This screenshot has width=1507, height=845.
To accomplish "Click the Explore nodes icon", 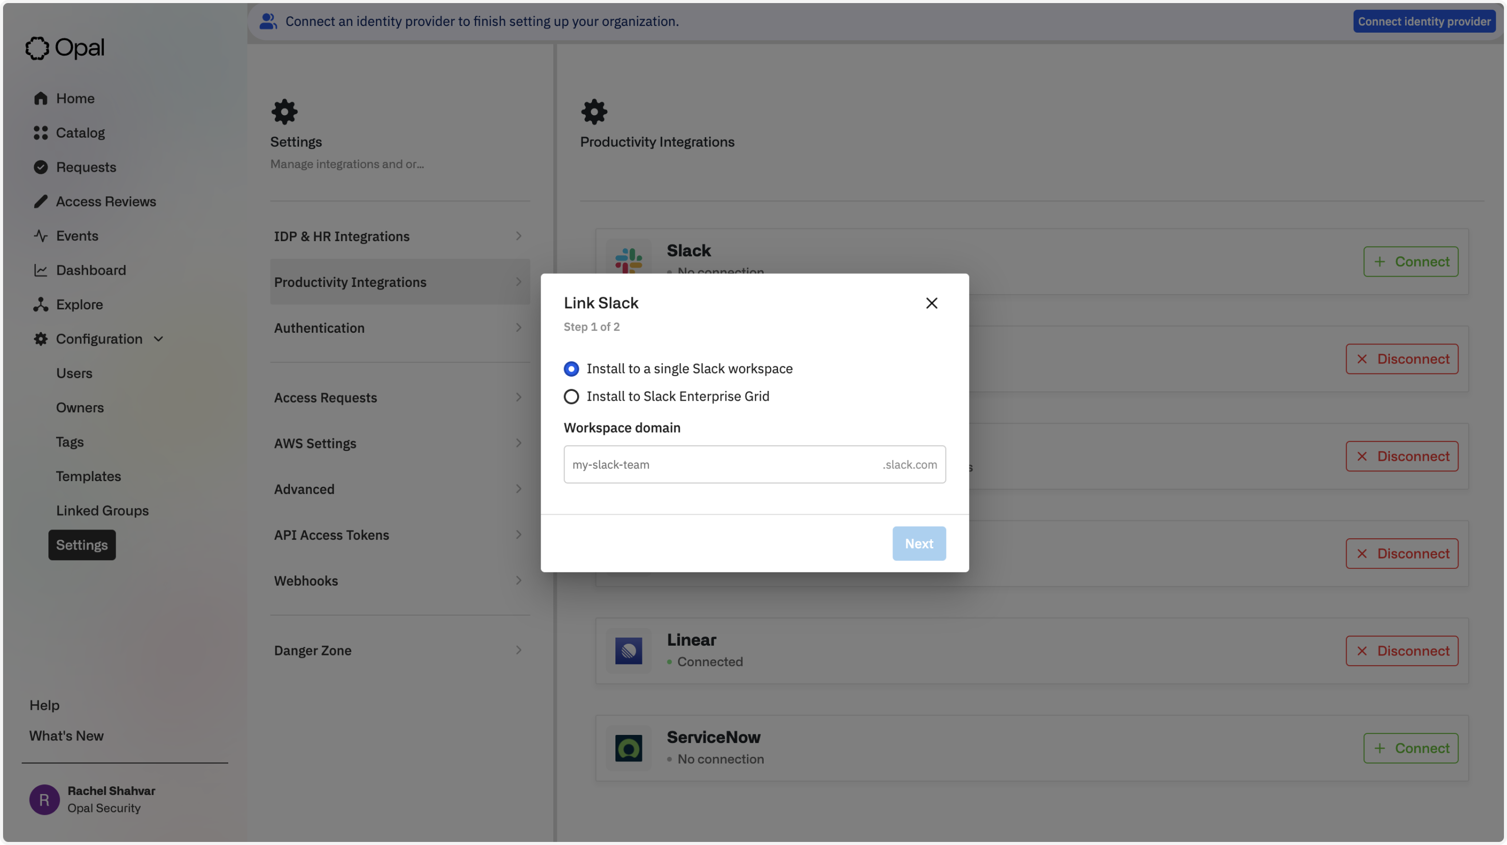I will (40, 304).
